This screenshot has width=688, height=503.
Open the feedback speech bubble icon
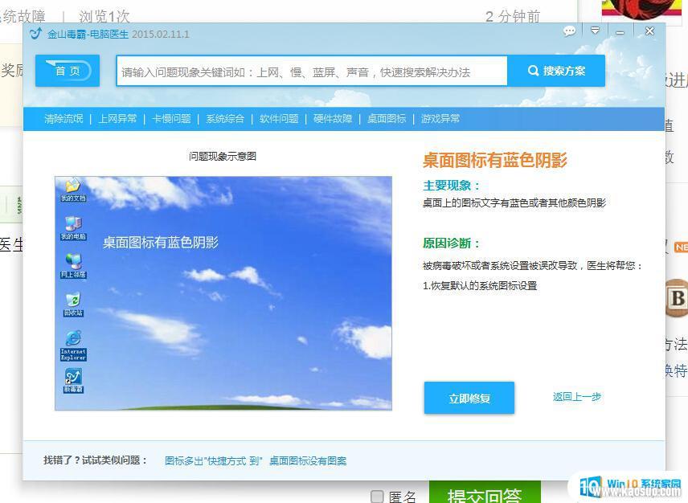coord(569,31)
